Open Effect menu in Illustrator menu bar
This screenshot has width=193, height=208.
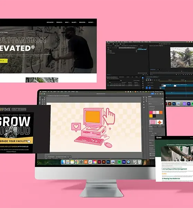click(x=66, y=92)
